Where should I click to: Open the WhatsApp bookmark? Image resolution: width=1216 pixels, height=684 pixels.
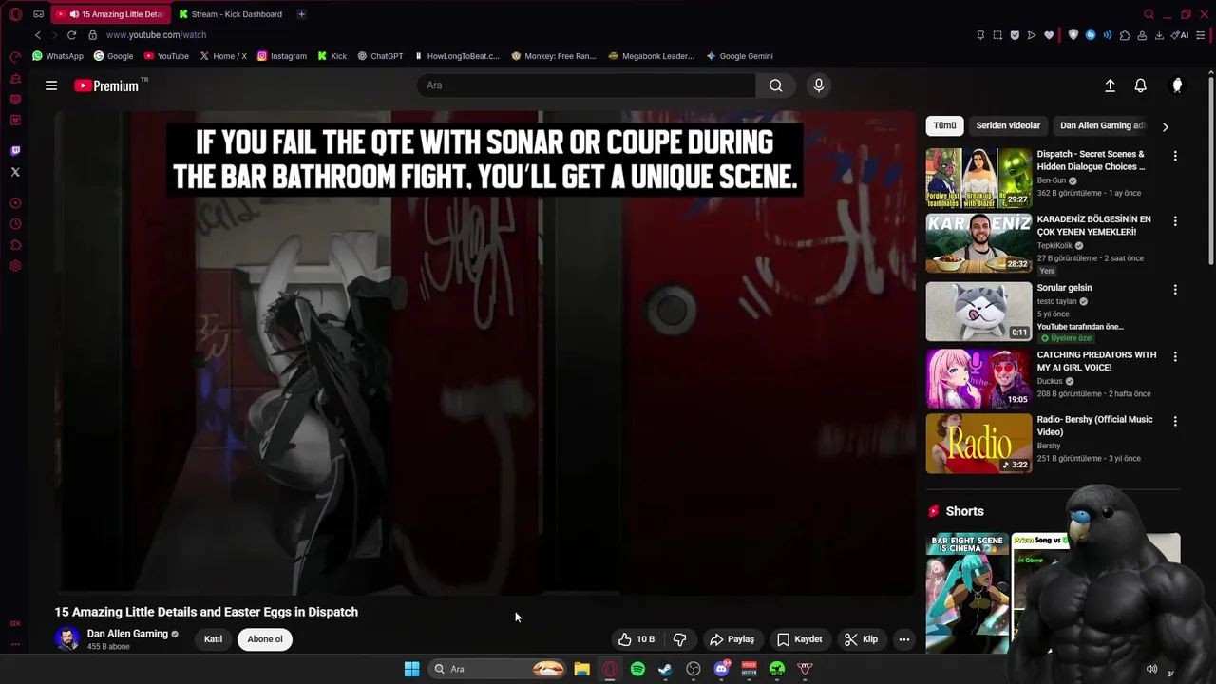(x=57, y=56)
